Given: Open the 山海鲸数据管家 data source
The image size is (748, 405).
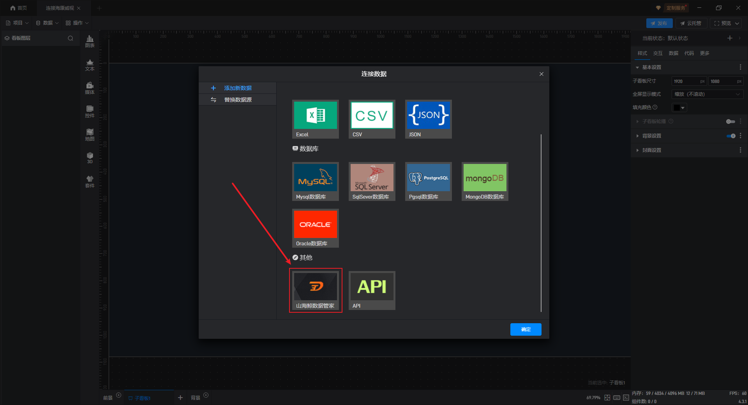Looking at the screenshot, I should (x=315, y=290).
